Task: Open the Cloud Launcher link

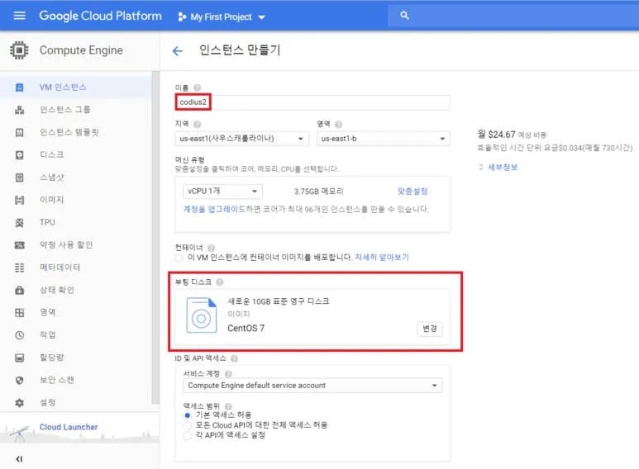Action: point(69,427)
